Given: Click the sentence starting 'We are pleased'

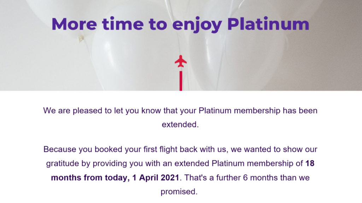Looking at the screenshot, I should click(x=180, y=117).
